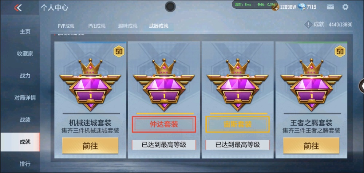
Task: Switch to the PVE成就 tab
Action: coord(97,26)
